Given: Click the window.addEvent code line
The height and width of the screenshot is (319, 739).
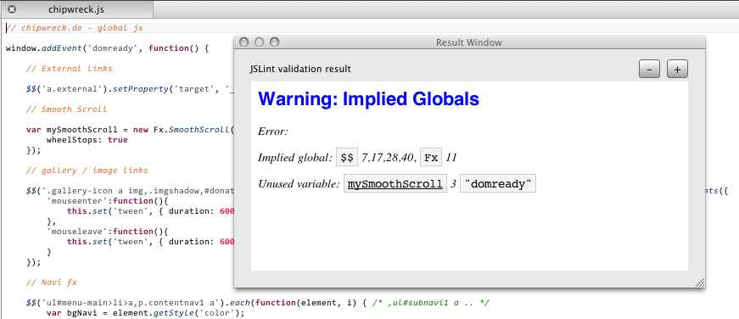Looking at the screenshot, I should pyautogui.click(x=107, y=48).
